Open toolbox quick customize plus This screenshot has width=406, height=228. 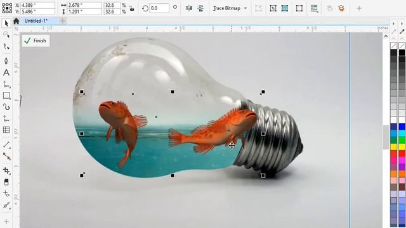tap(6, 222)
